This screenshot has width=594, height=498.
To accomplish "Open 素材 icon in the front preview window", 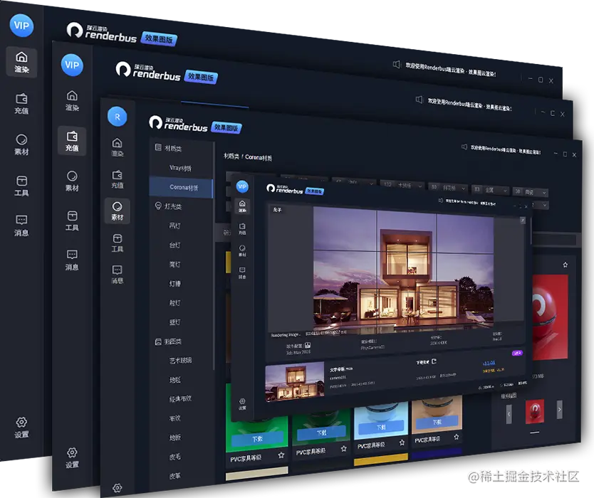I will pyautogui.click(x=242, y=250).
